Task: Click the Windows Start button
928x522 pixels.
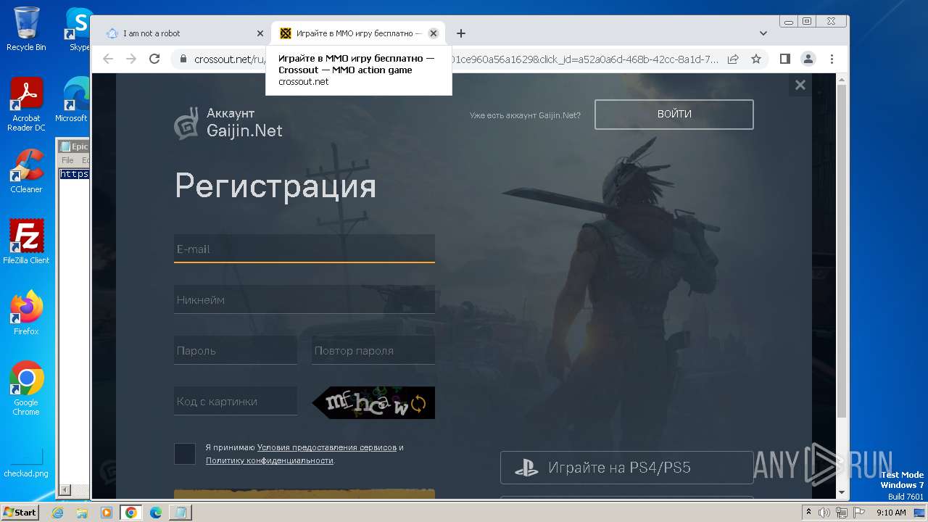Action: 20,512
